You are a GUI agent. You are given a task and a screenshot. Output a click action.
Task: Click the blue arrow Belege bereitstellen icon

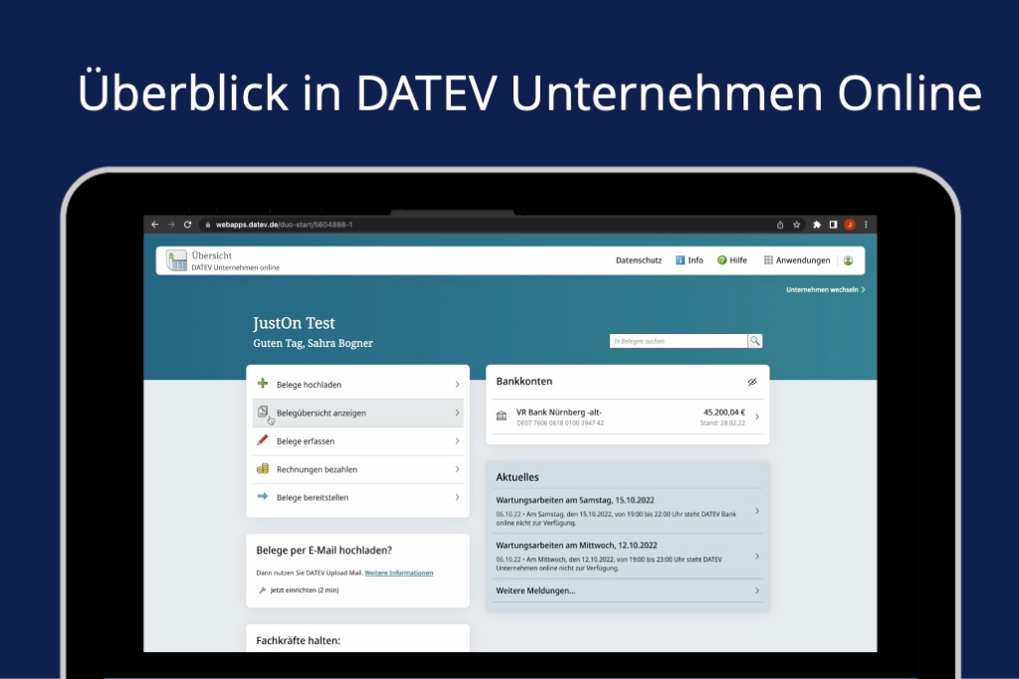tap(263, 496)
